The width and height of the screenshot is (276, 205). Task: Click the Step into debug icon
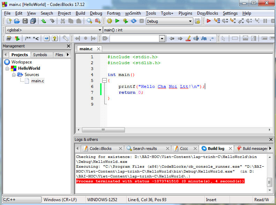click(233, 21)
